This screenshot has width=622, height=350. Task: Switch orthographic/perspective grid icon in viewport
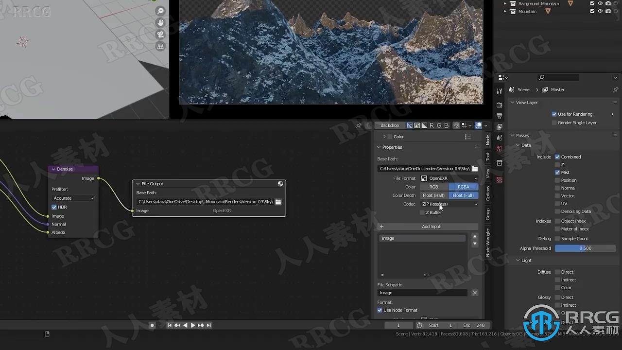160,46
